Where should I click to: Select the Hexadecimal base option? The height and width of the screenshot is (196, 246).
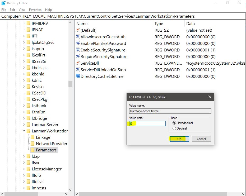pyautogui.click(x=175, y=123)
